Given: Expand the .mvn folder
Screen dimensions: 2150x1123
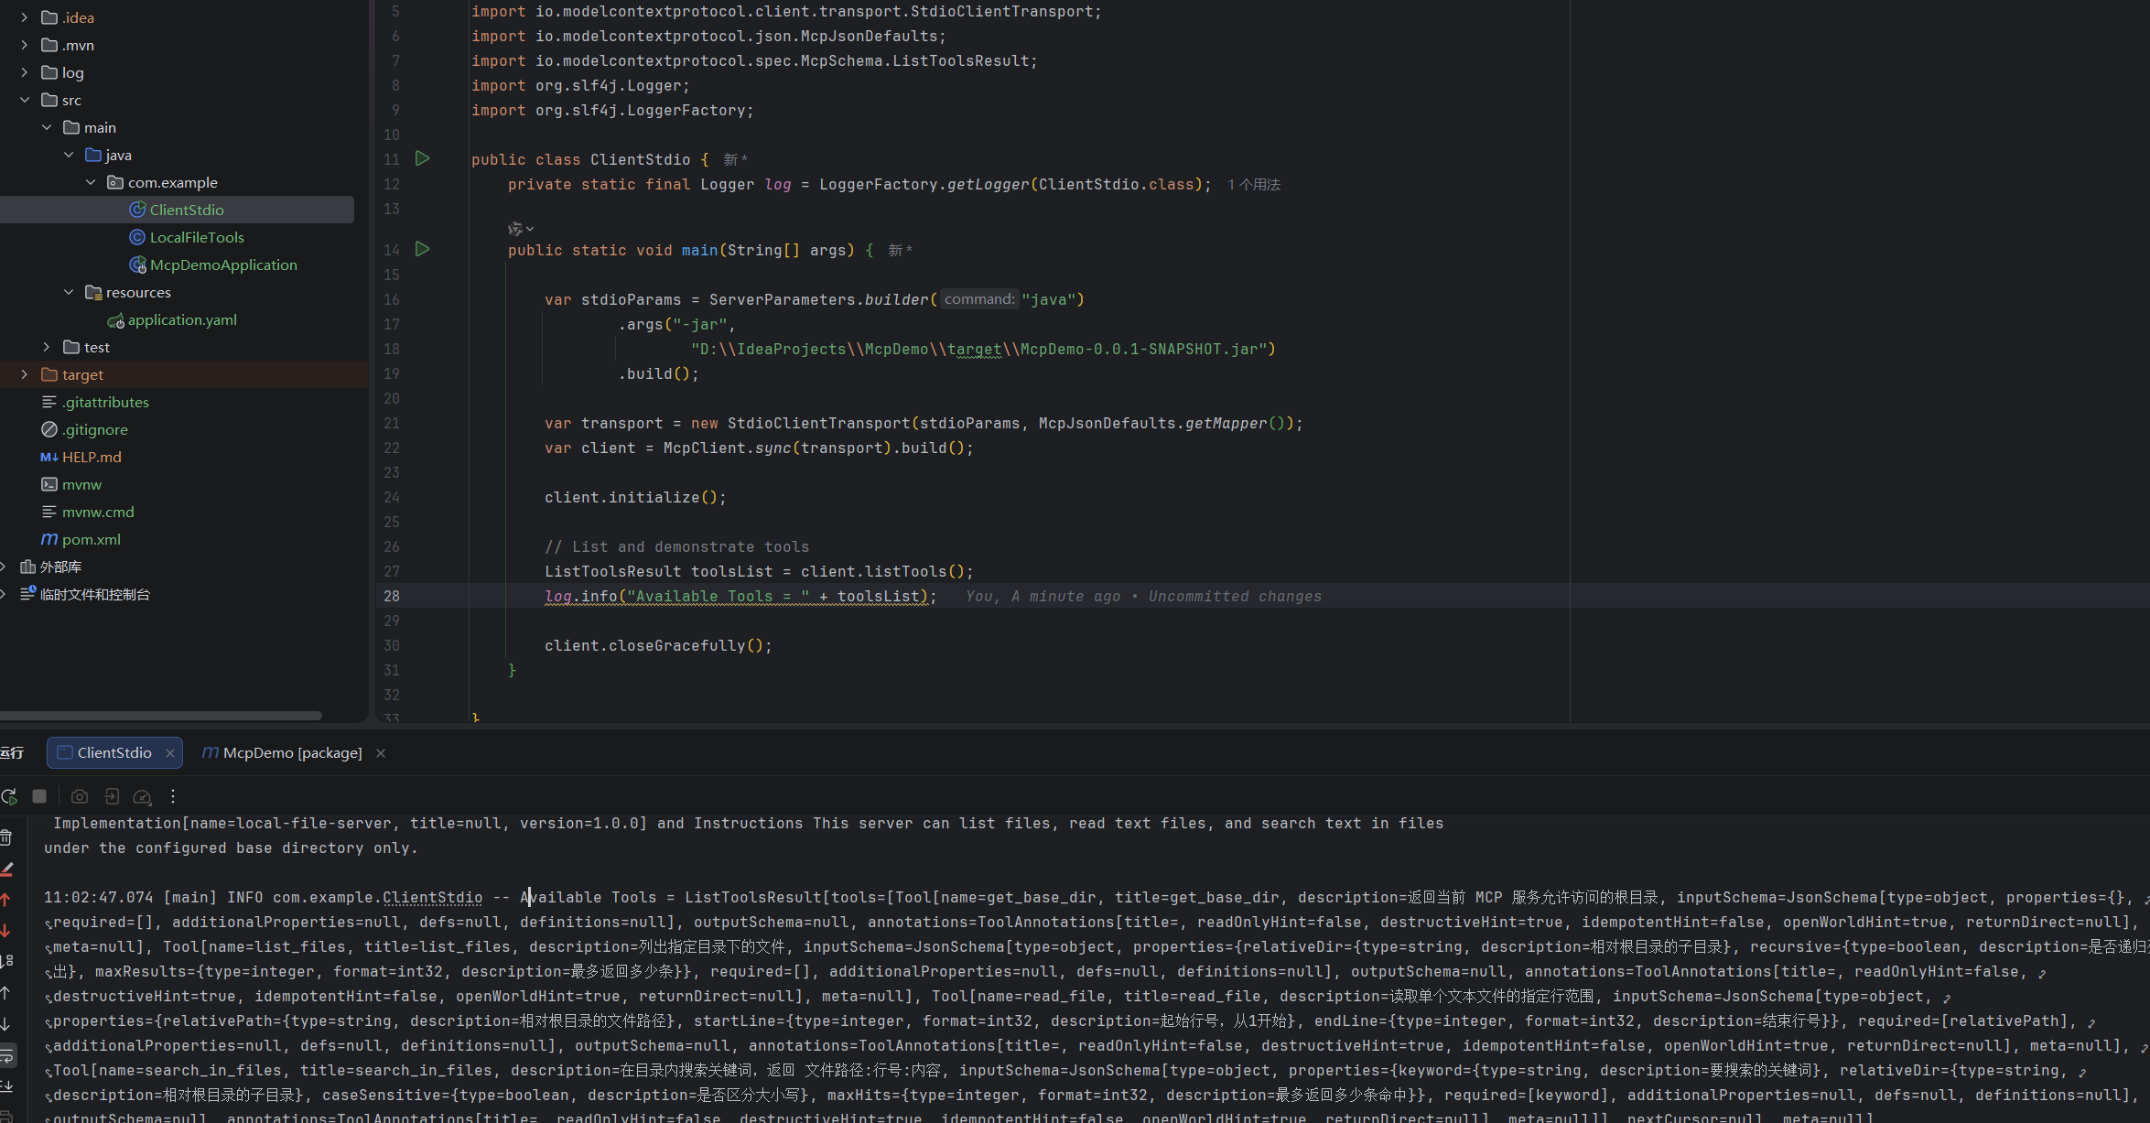Looking at the screenshot, I should click(x=25, y=45).
